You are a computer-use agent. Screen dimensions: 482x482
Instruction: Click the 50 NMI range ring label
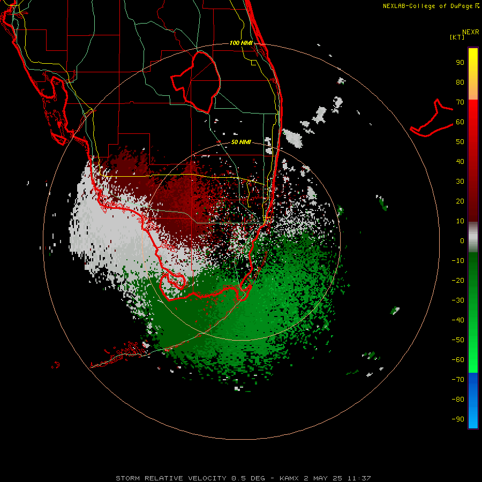[x=241, y=142]
